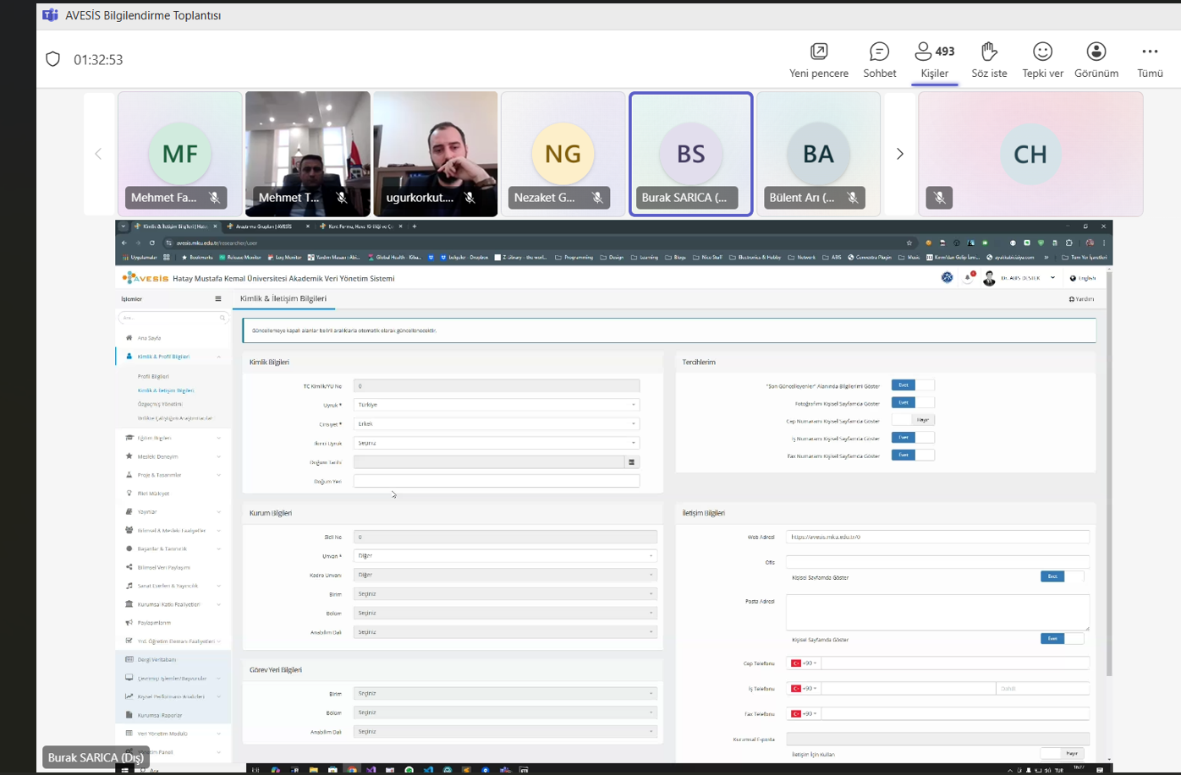
Task: Toggle 'Fotoğrafımı Kişisel Sayfamda Göster' switch
Action: (912, 403)
